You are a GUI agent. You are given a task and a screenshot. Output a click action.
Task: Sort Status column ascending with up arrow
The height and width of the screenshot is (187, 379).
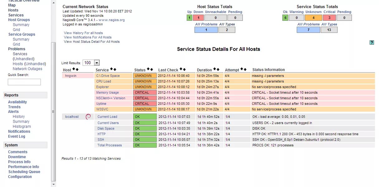click(x=148, y=69)
